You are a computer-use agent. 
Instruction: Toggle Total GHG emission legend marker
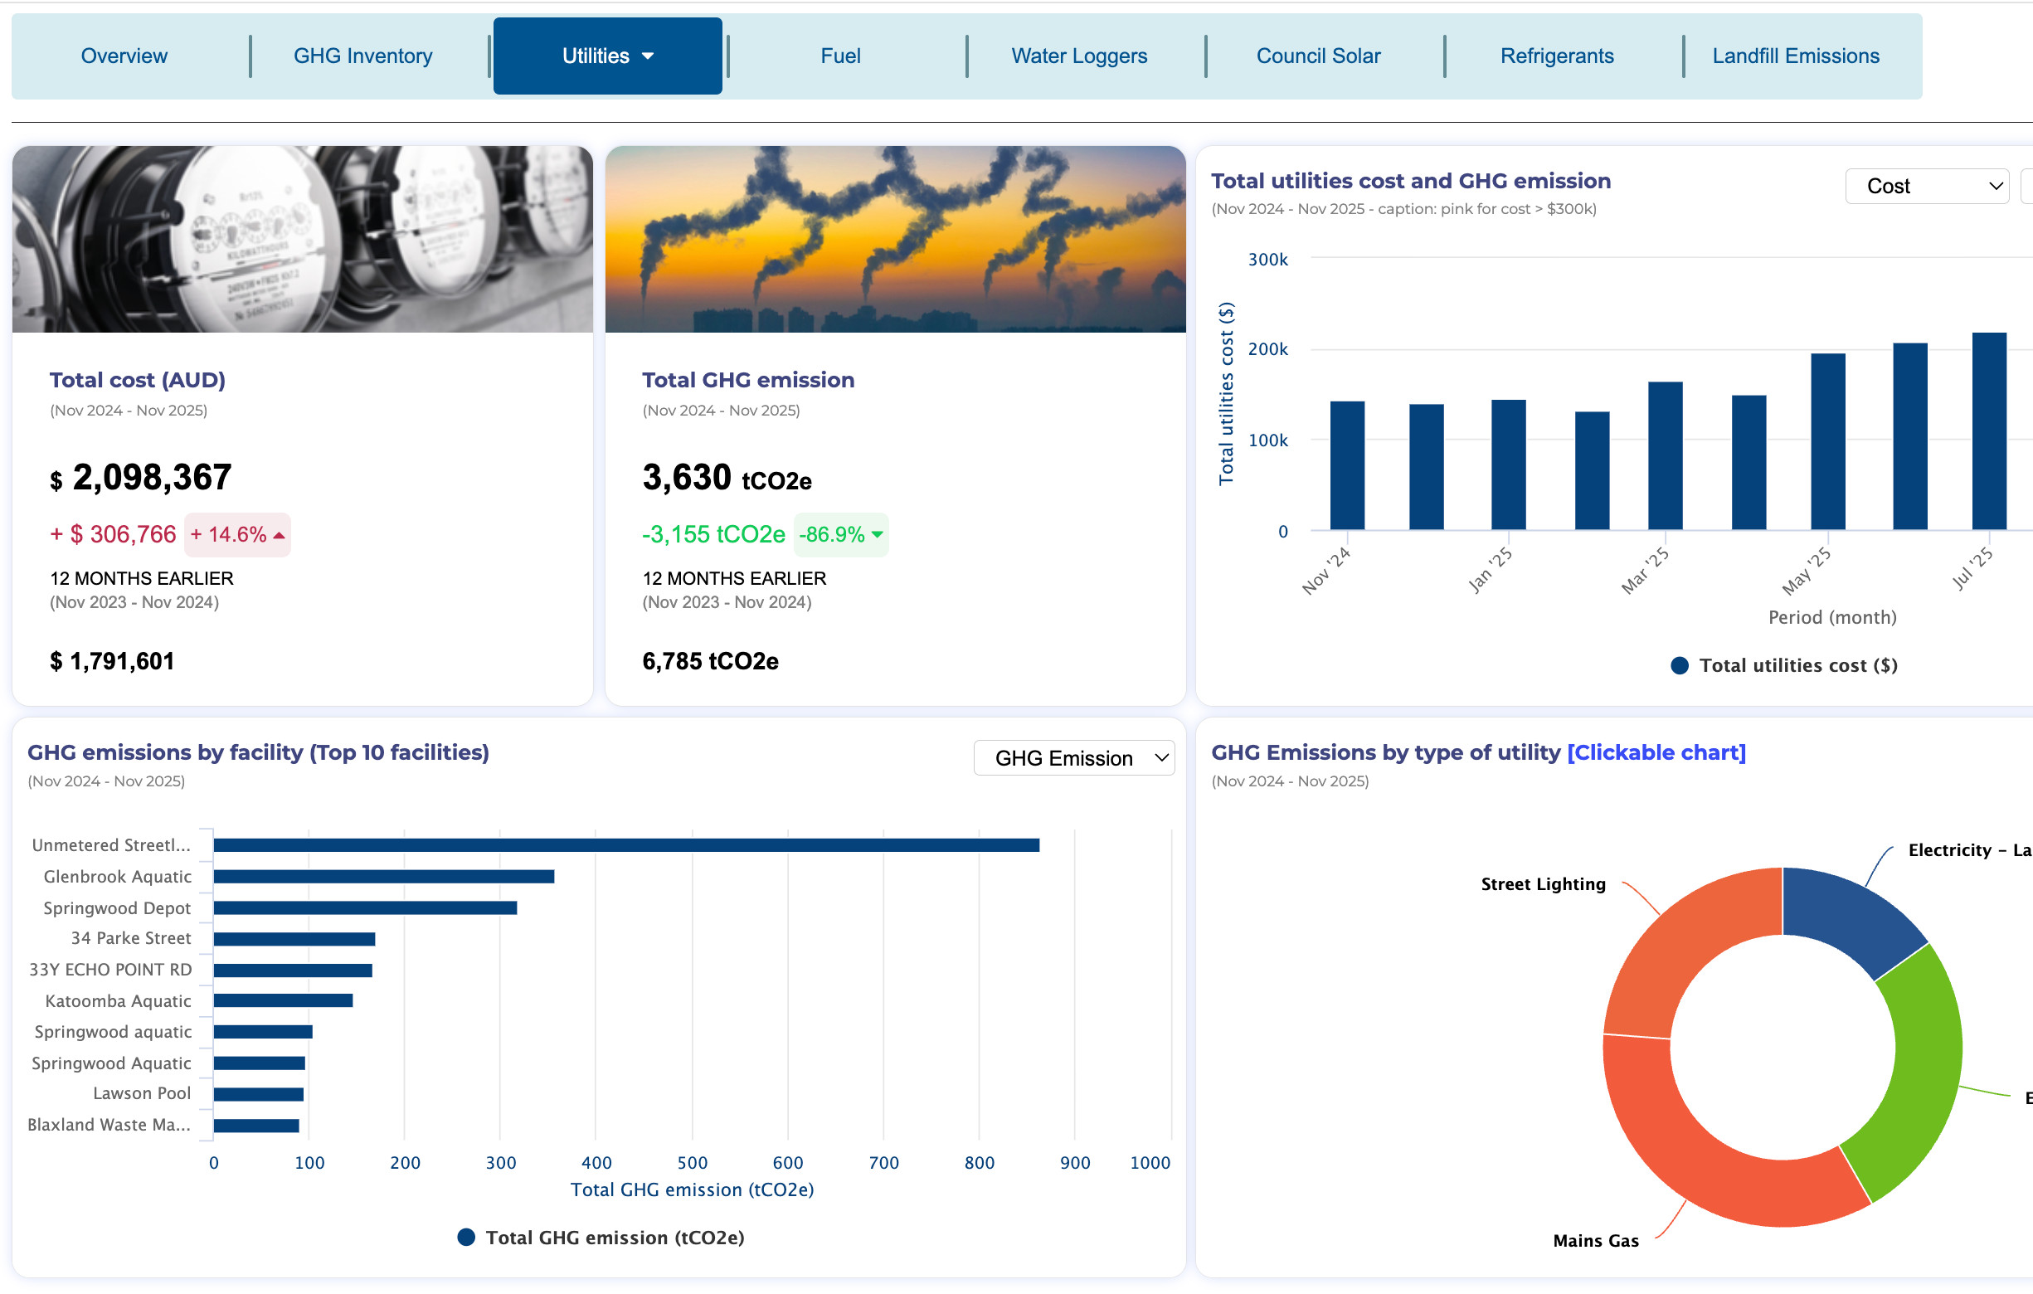(466, 1238)
